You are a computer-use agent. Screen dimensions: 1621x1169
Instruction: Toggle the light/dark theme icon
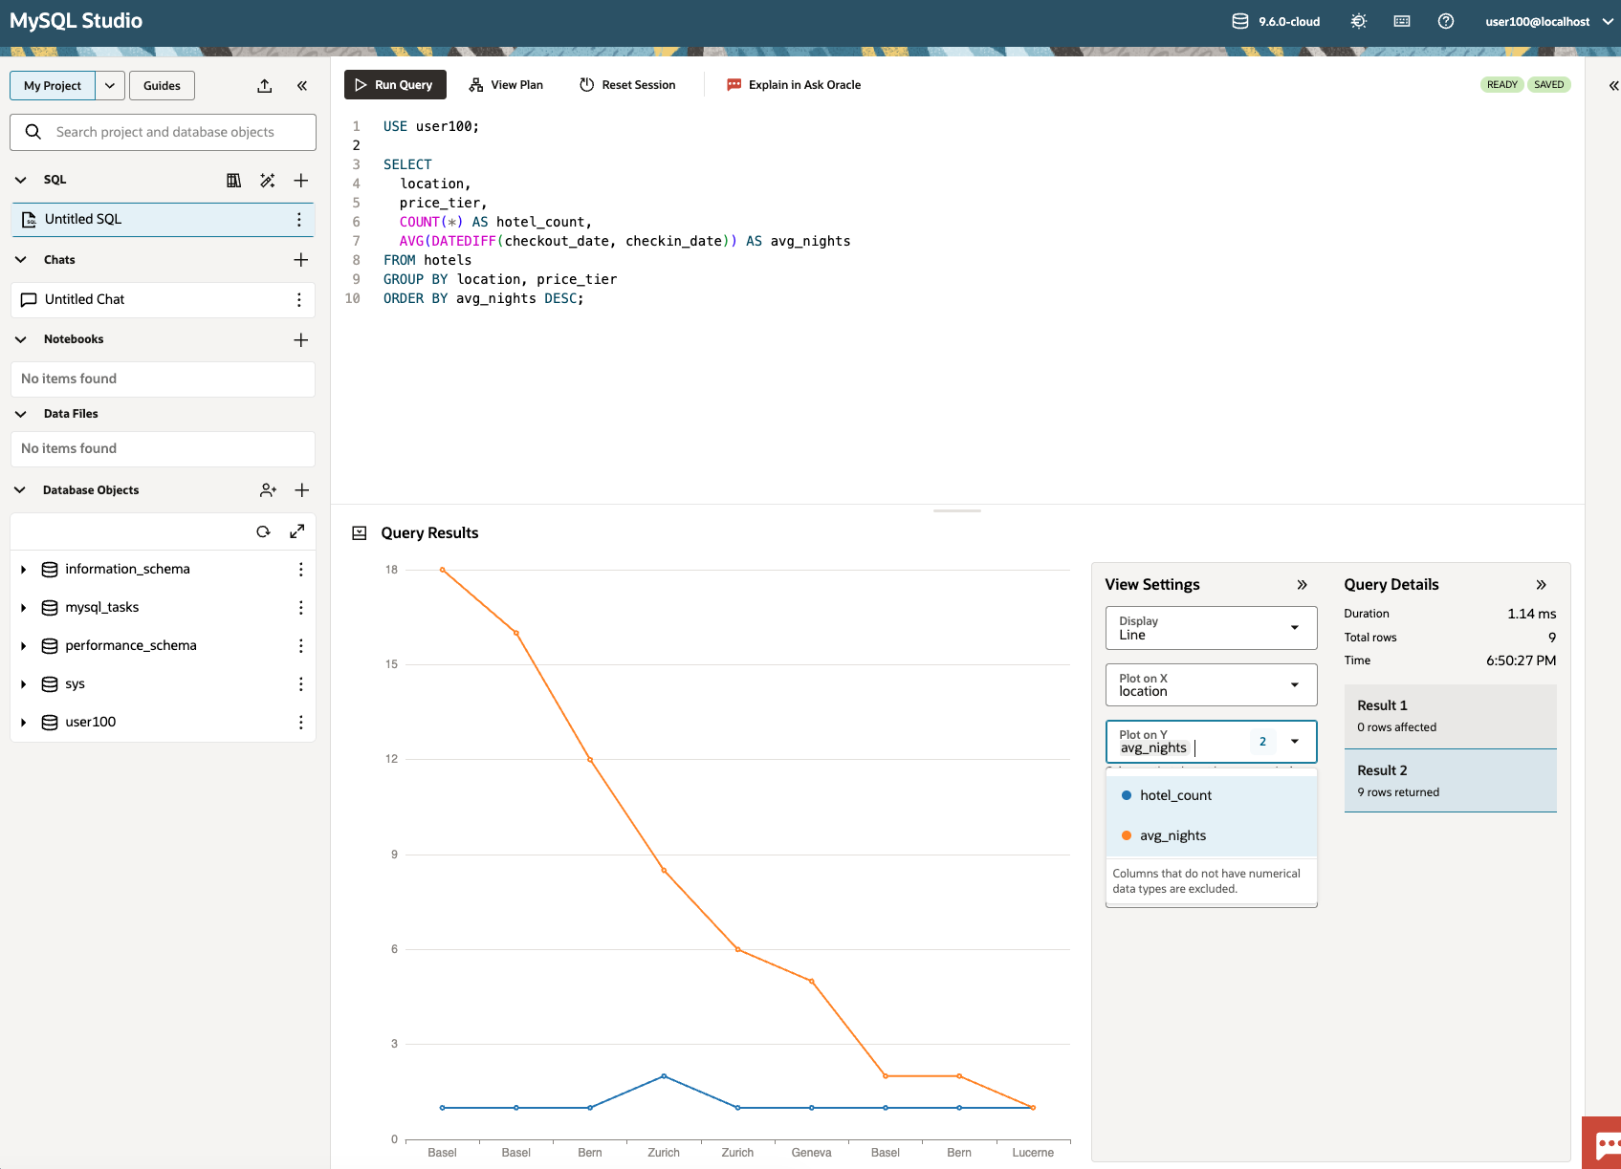[x=1358, y=21]
